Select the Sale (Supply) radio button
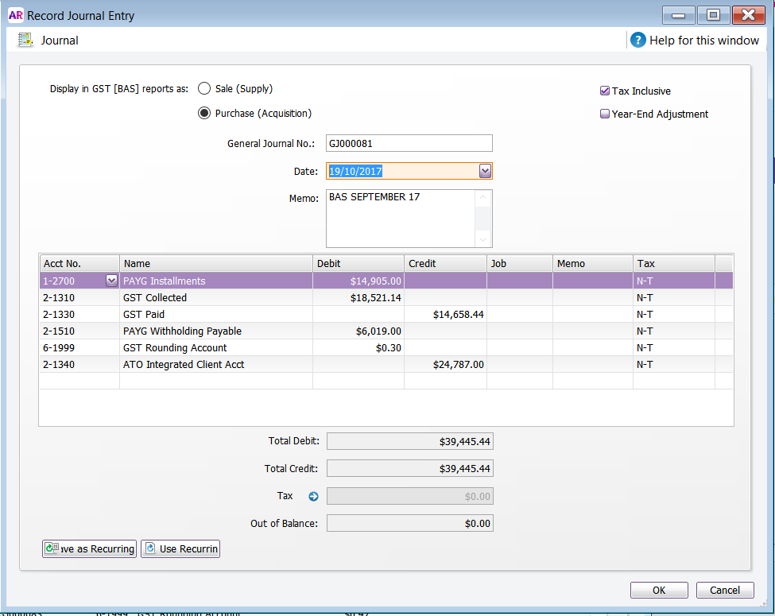Screen dimensions: 775x616 (x=204, y=89)
